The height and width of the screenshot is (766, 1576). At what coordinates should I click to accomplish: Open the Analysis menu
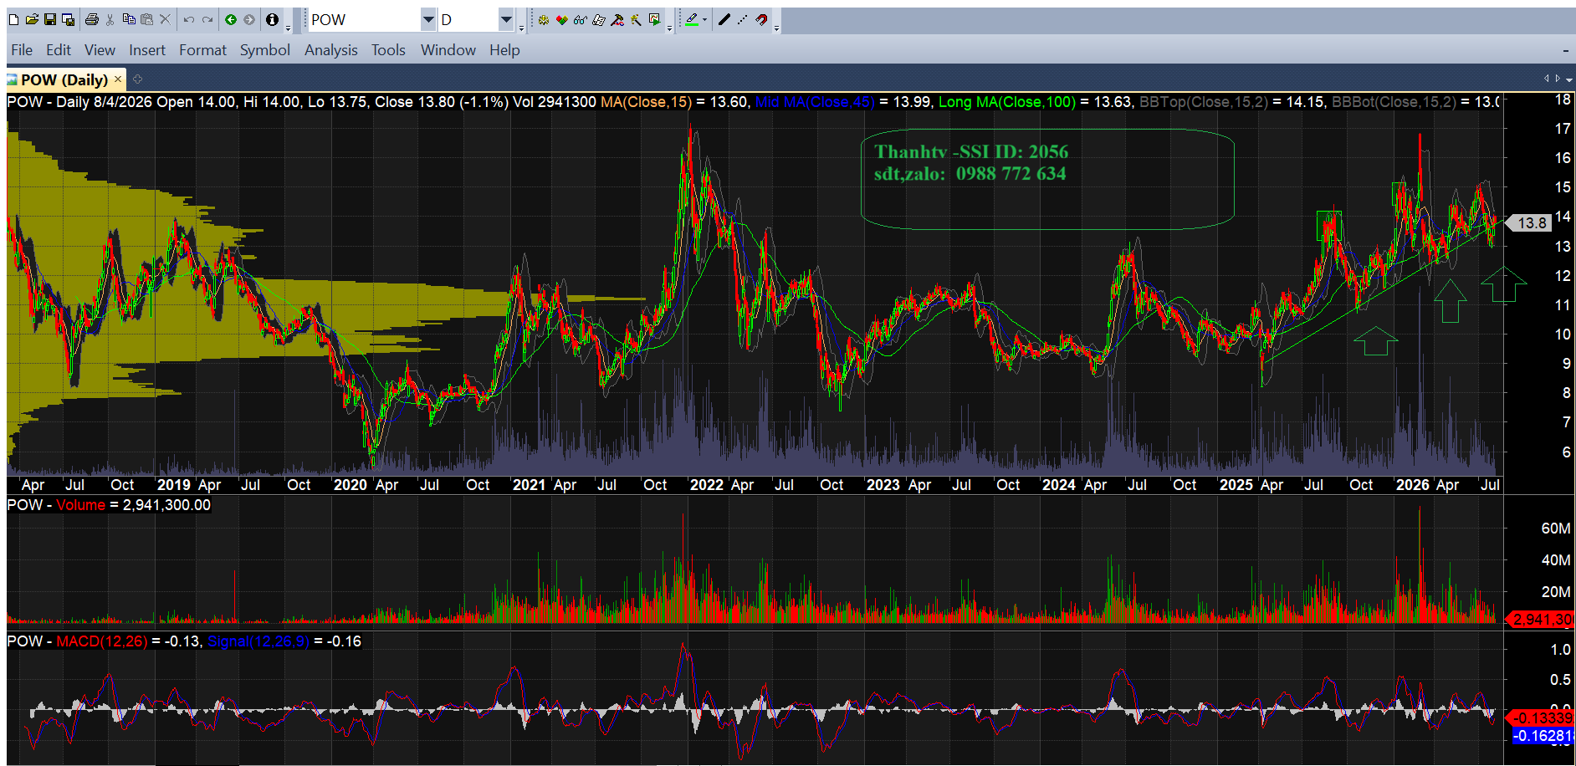click(x=331, y=50)
